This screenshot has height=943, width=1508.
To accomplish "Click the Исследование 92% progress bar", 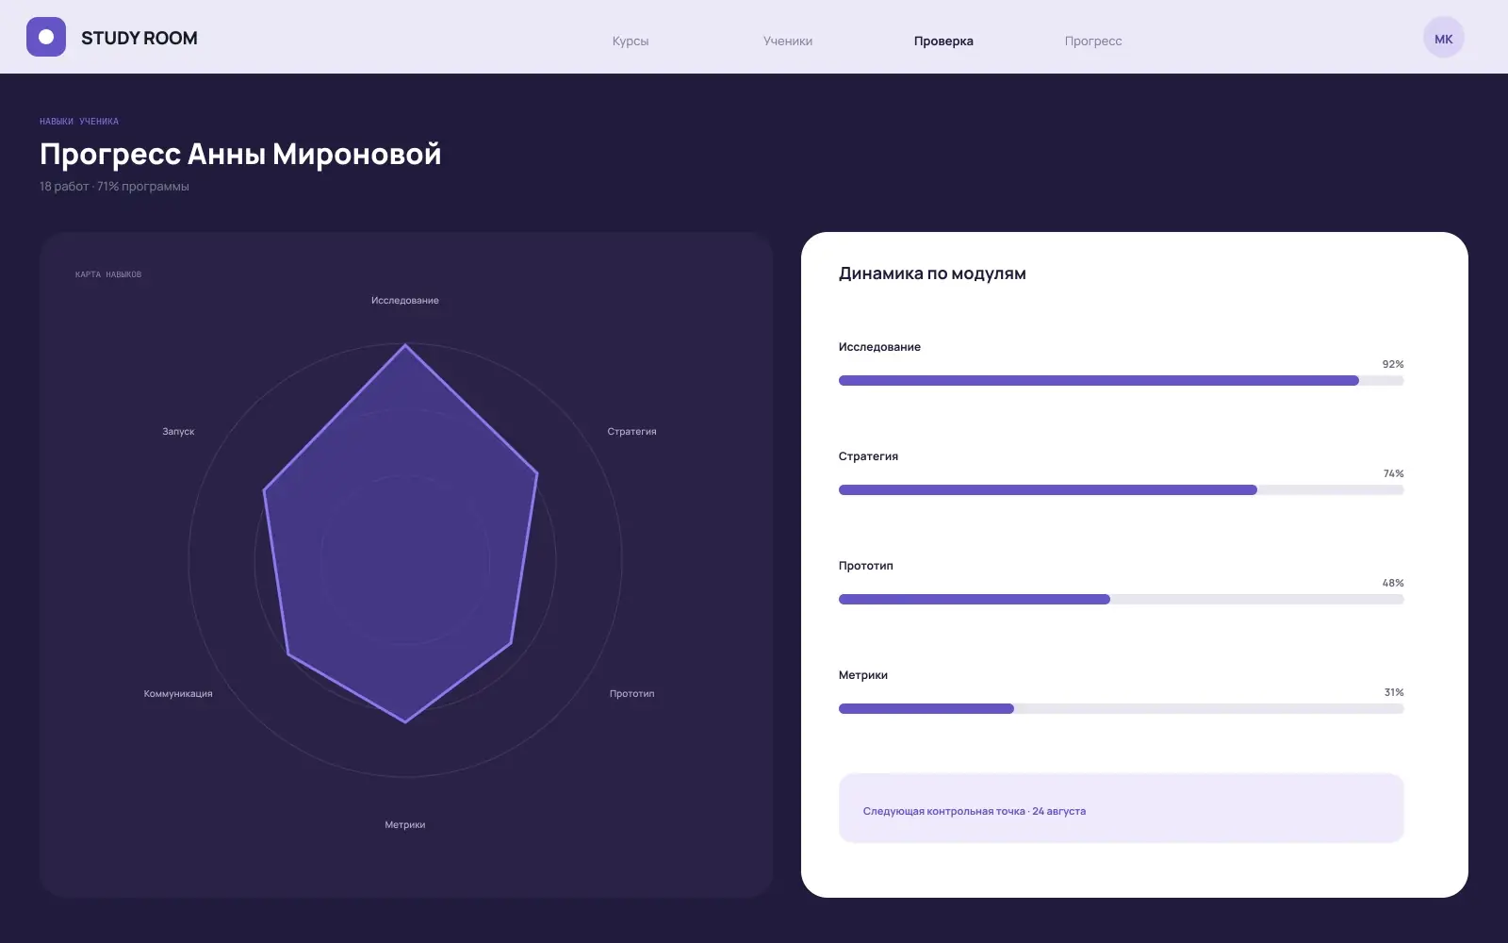I will point(1121,381).
